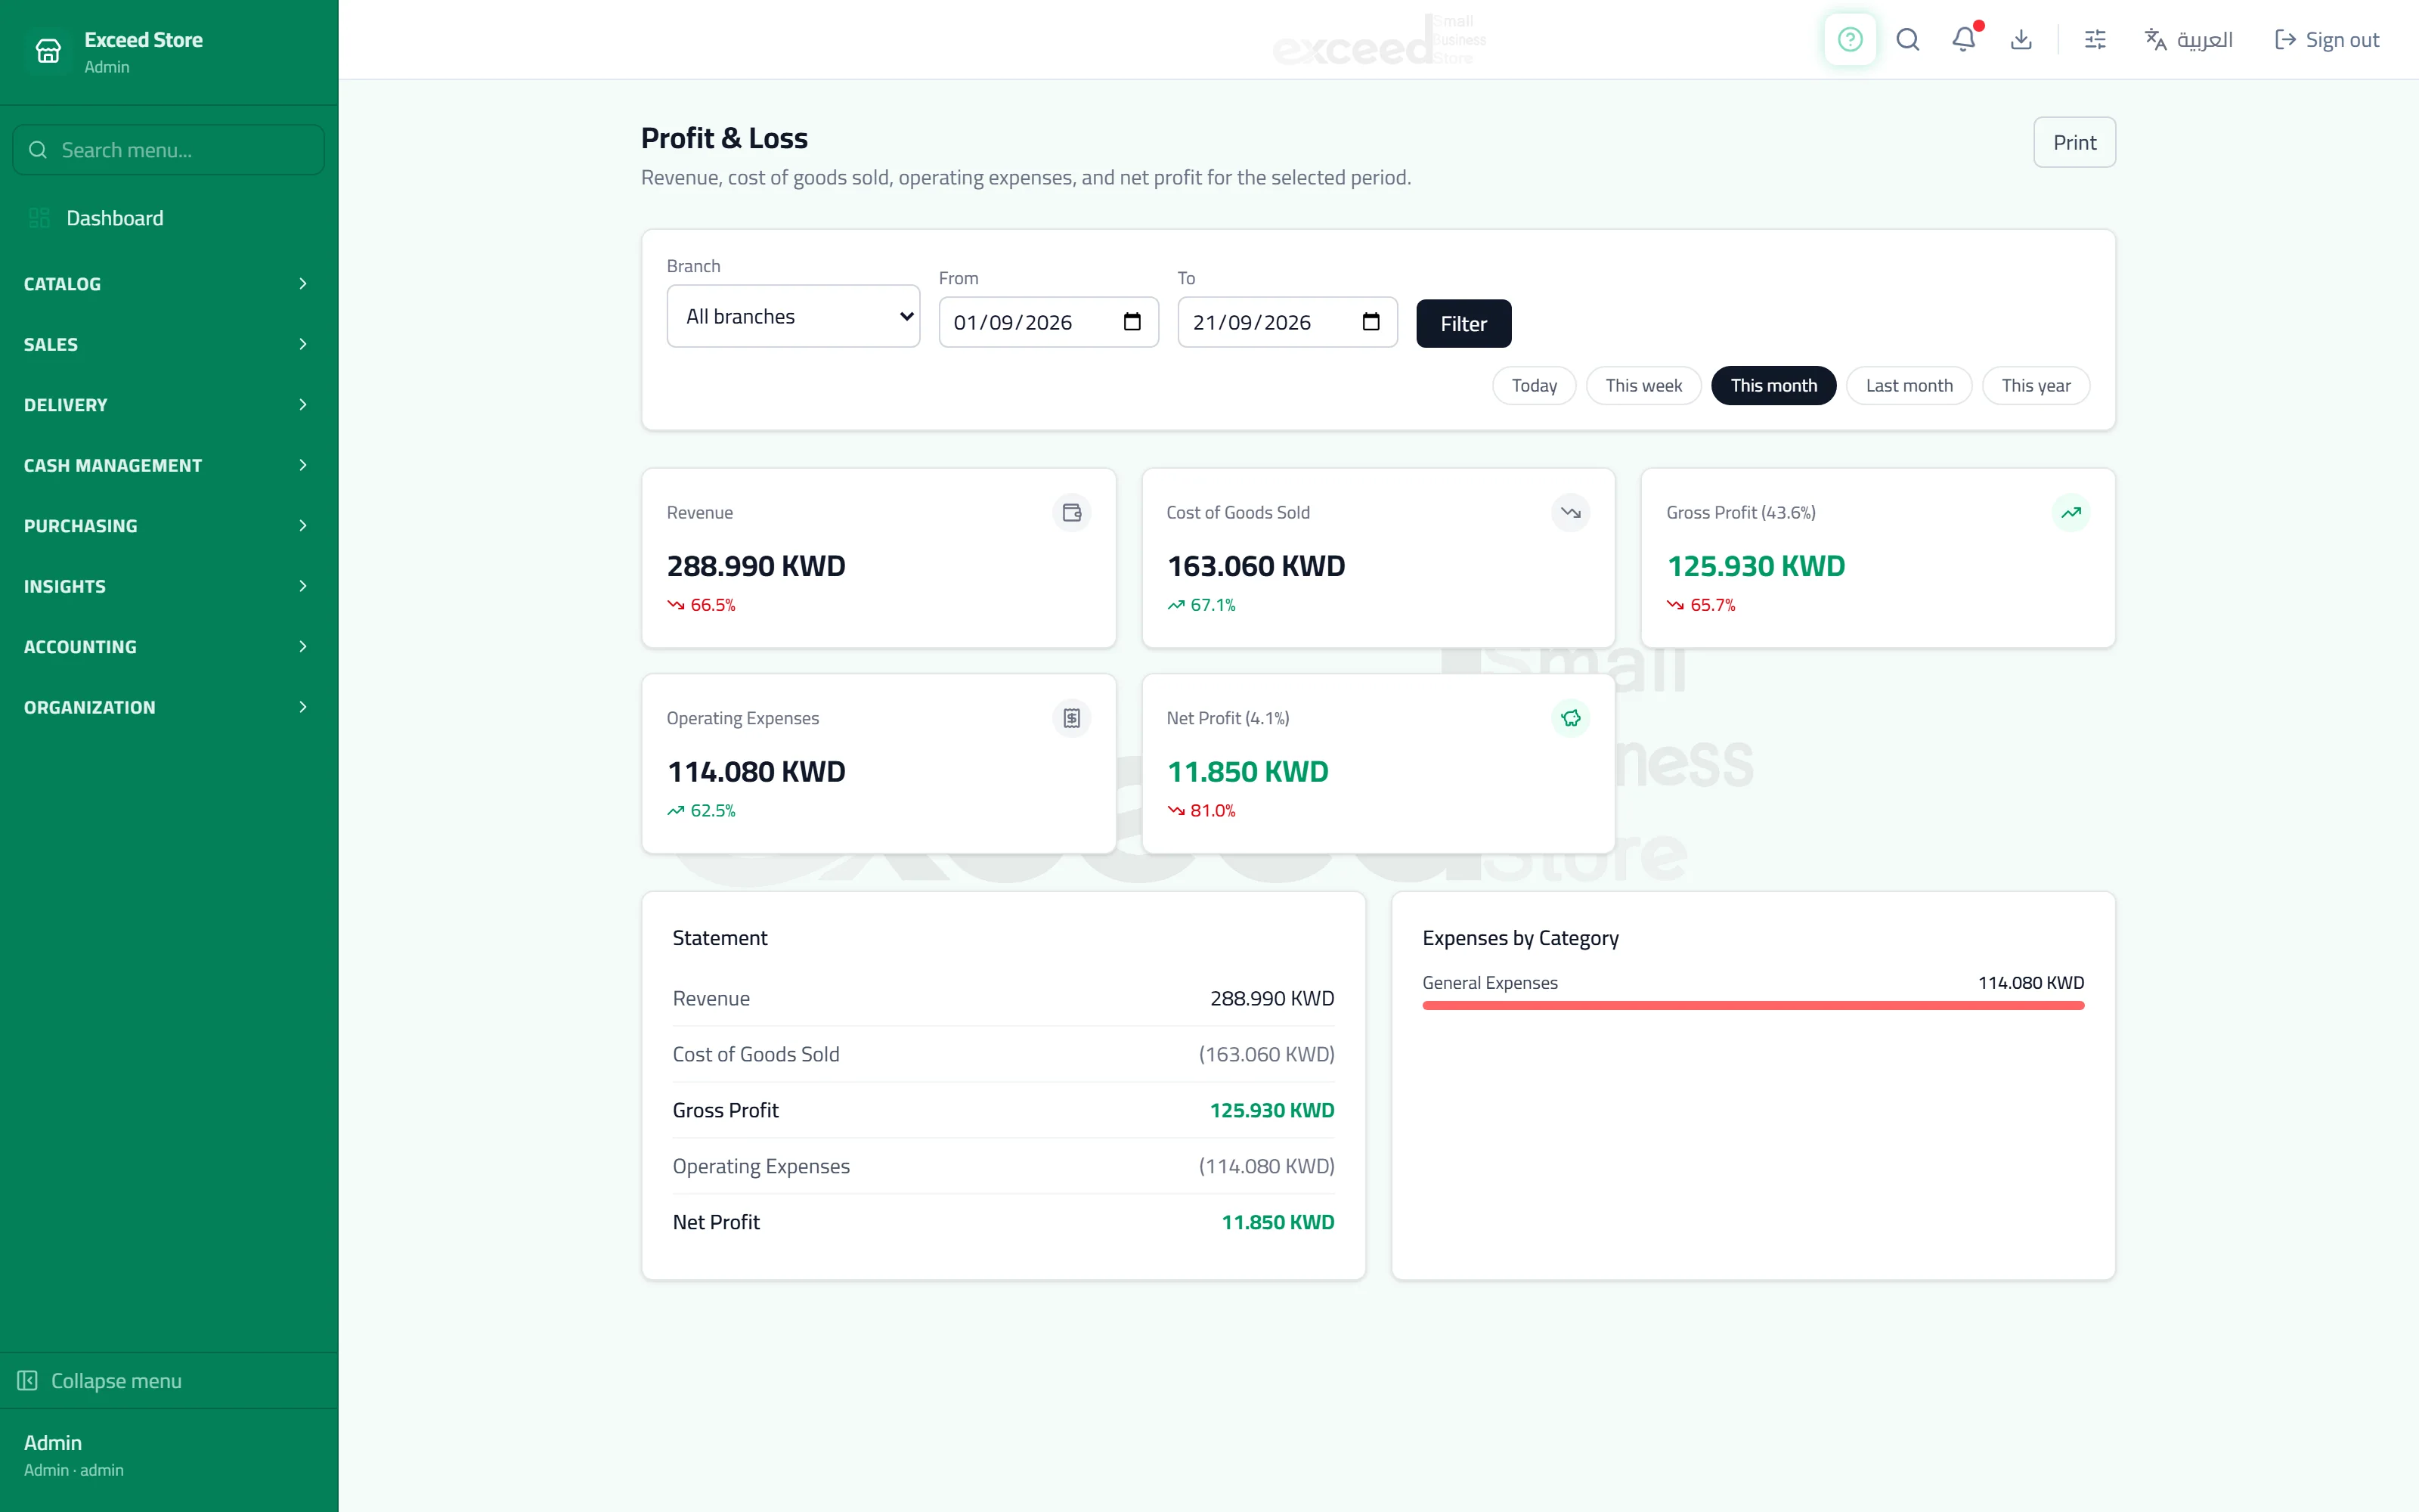Click the Gross Profit trending-up icon
Viewport: 2419px width, 1512px height.
(x=2071, y=512)
